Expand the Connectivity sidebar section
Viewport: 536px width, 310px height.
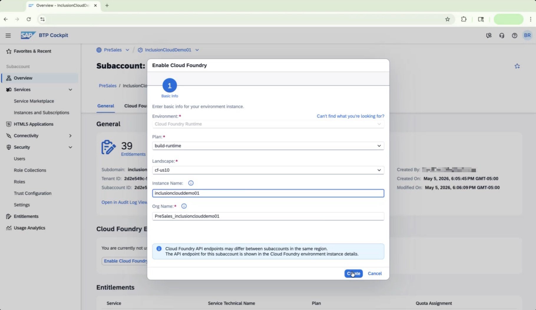(70, 136)
